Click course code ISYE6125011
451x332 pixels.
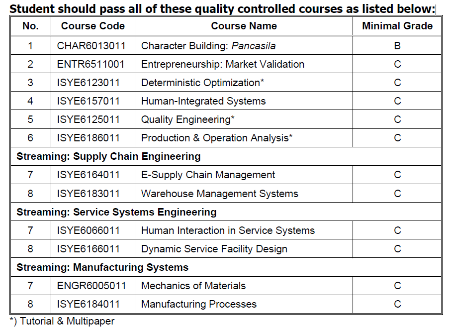pos(89,119)
